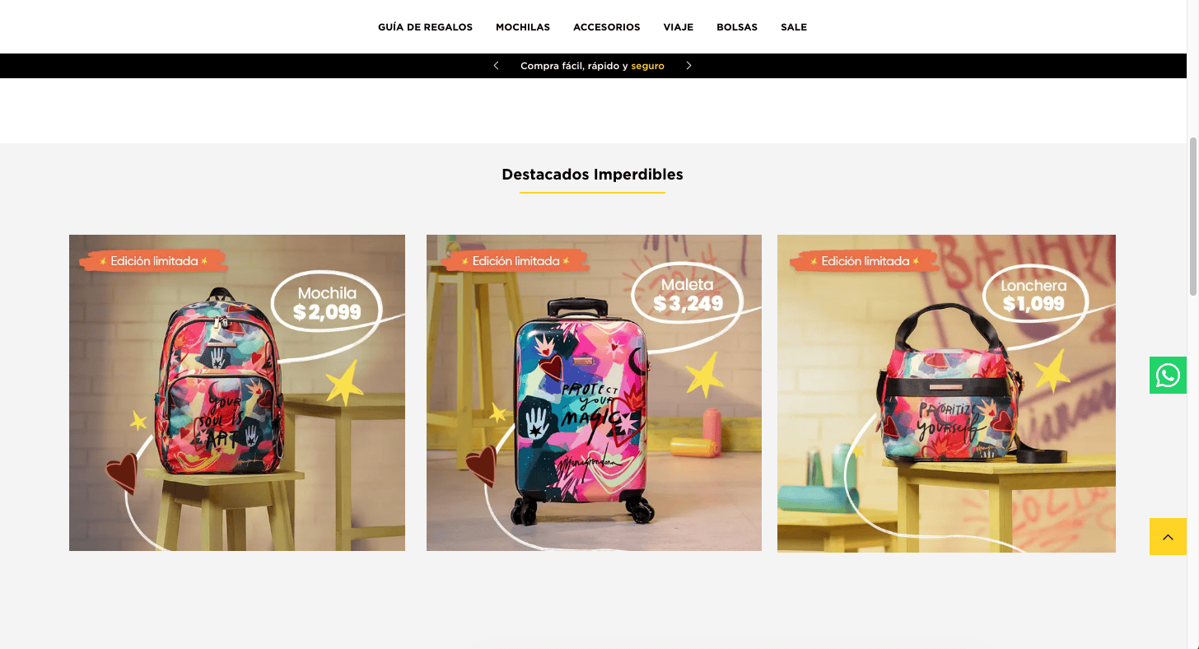Image resolution: width=1199 pixels, height=649 pixels.
Task: Select the Viaje menu item
Action: coord(679,27)
